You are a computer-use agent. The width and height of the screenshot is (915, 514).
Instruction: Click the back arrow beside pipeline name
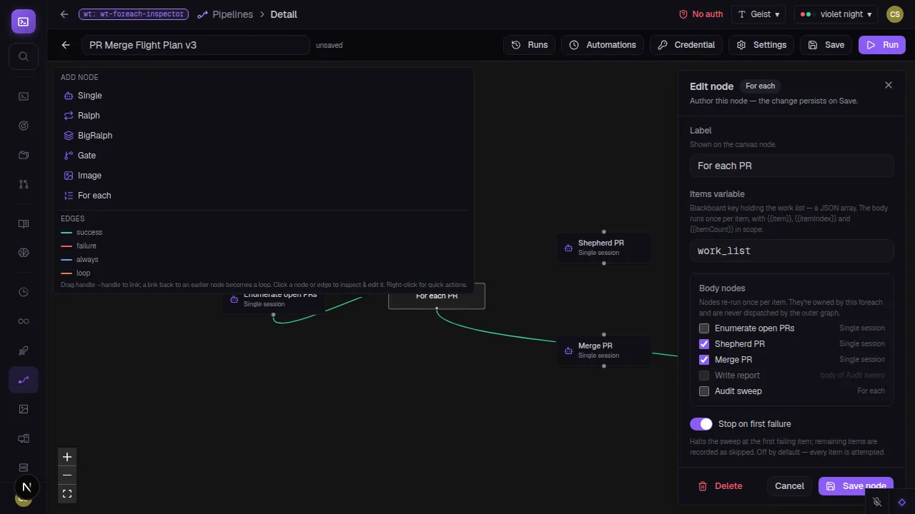pyautogui.click(x=66, y=45)
